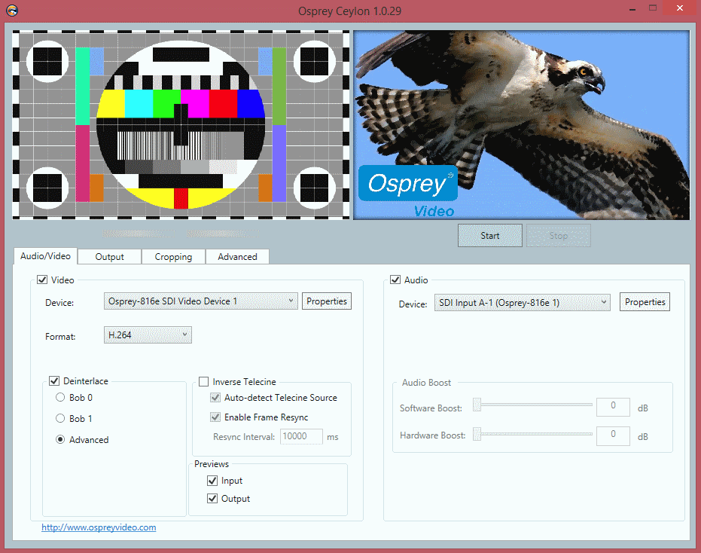Disable the Deinterlace checkbox
The image size is (701, 553).
tap(54, 381)
